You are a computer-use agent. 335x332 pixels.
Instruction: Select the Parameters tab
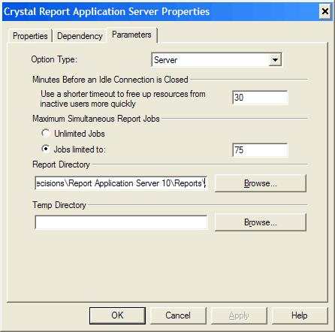click(131, 35)
